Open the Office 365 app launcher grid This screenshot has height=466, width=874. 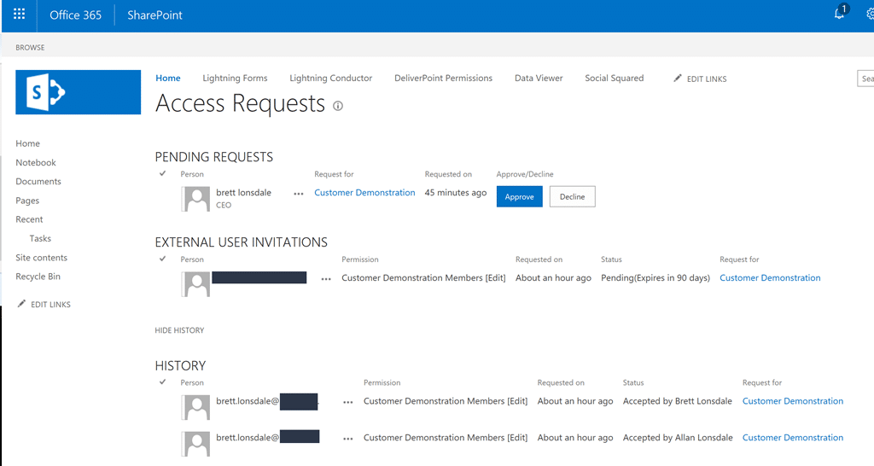[19, 14]
